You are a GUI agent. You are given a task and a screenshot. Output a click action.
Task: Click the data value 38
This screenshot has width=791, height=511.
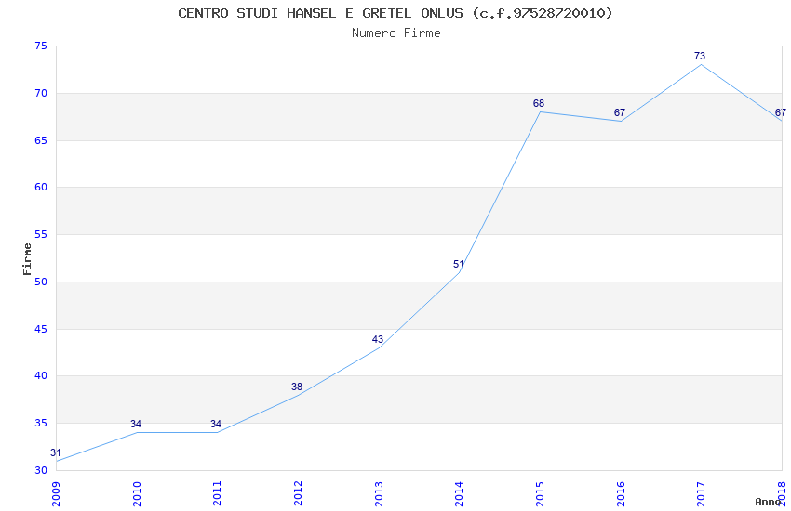click(x=297, y=387)
